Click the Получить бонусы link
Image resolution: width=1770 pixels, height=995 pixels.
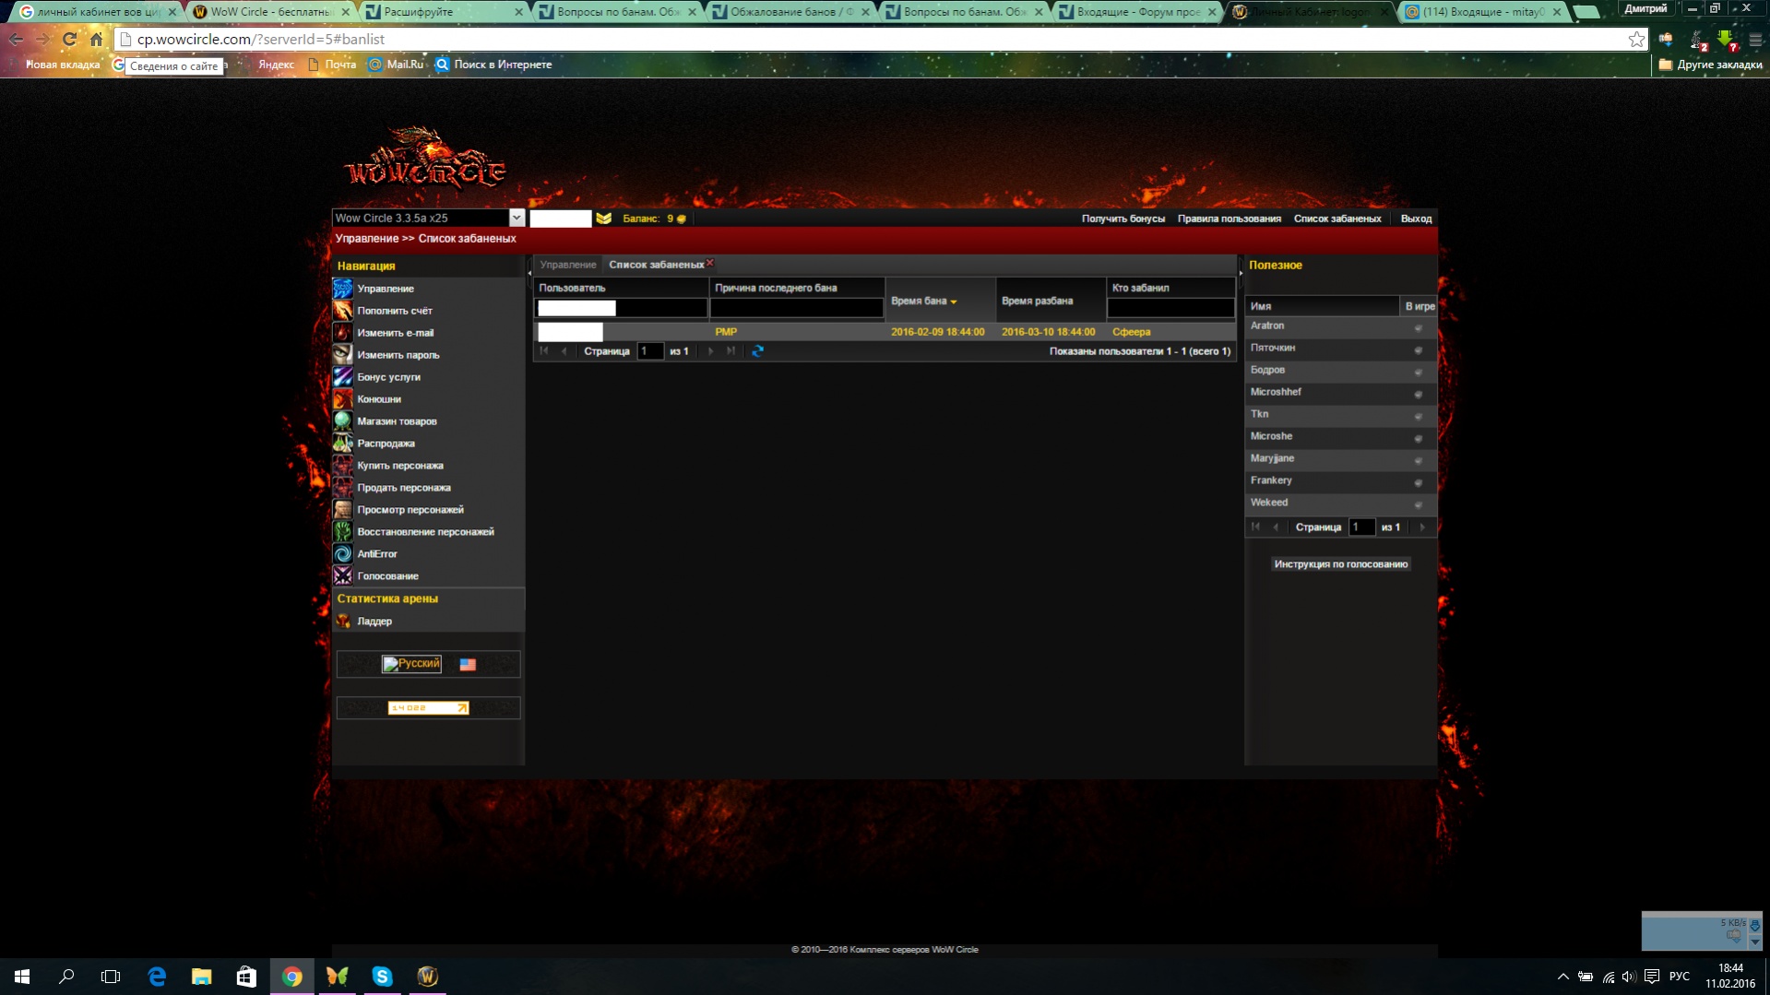(1123, 219)
